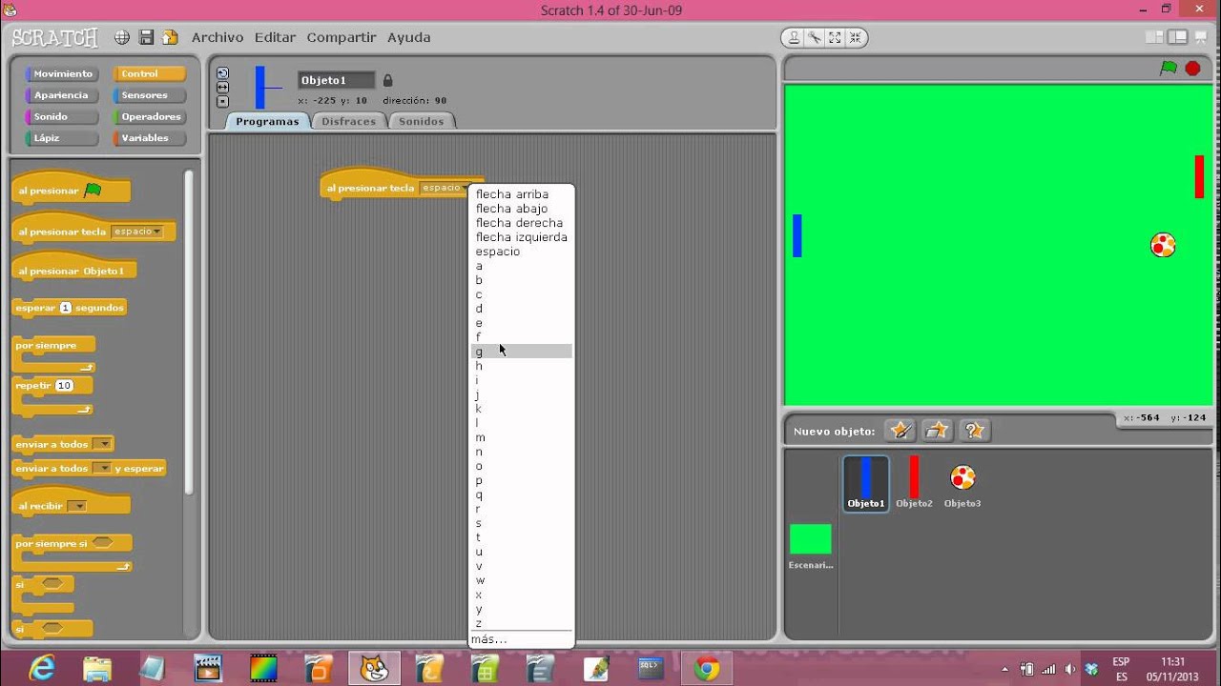Click the share project icon

(x=170, y=37)
